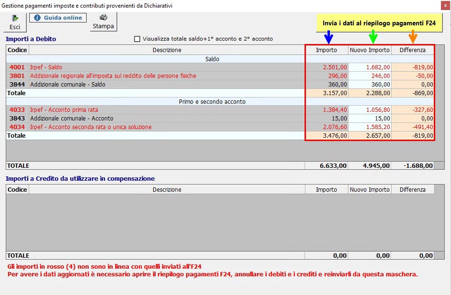Screen dimensions: 451x295
Task: Click the Nuovo Importo header in credit table
Action: (370, 190)
